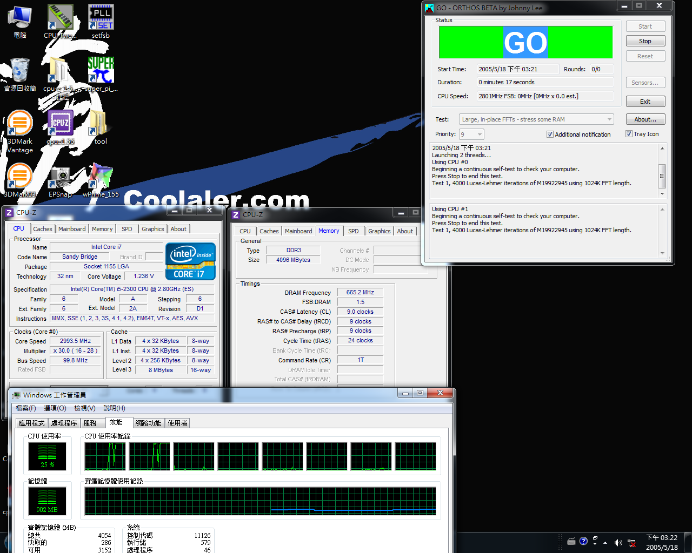Click the ORTHOS title bar app icon
This screenshot has width=692, height=553.
click(429, 8)
